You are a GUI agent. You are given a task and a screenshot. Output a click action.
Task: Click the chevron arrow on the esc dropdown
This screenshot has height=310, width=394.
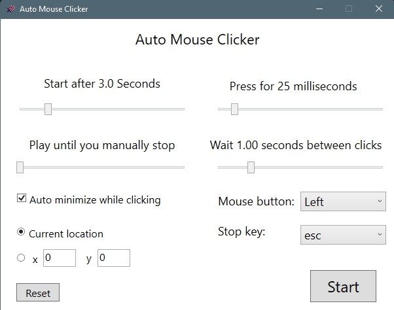pos(380,235)
